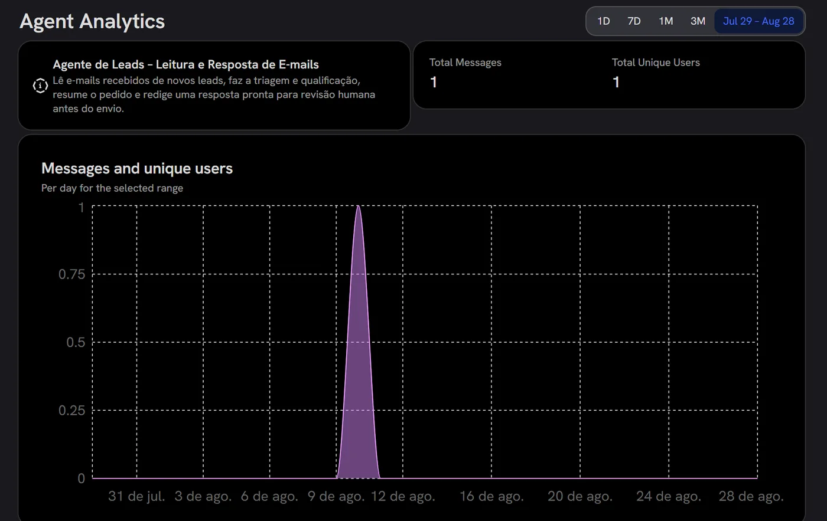
Task: Click the agent description paragraph text
Action: [x=214, y=94]
